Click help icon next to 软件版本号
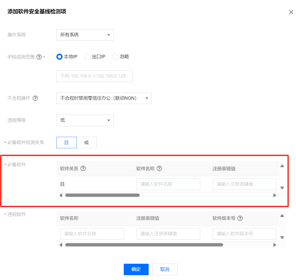The width and height of the screenshot is (296, 280). 240,218
